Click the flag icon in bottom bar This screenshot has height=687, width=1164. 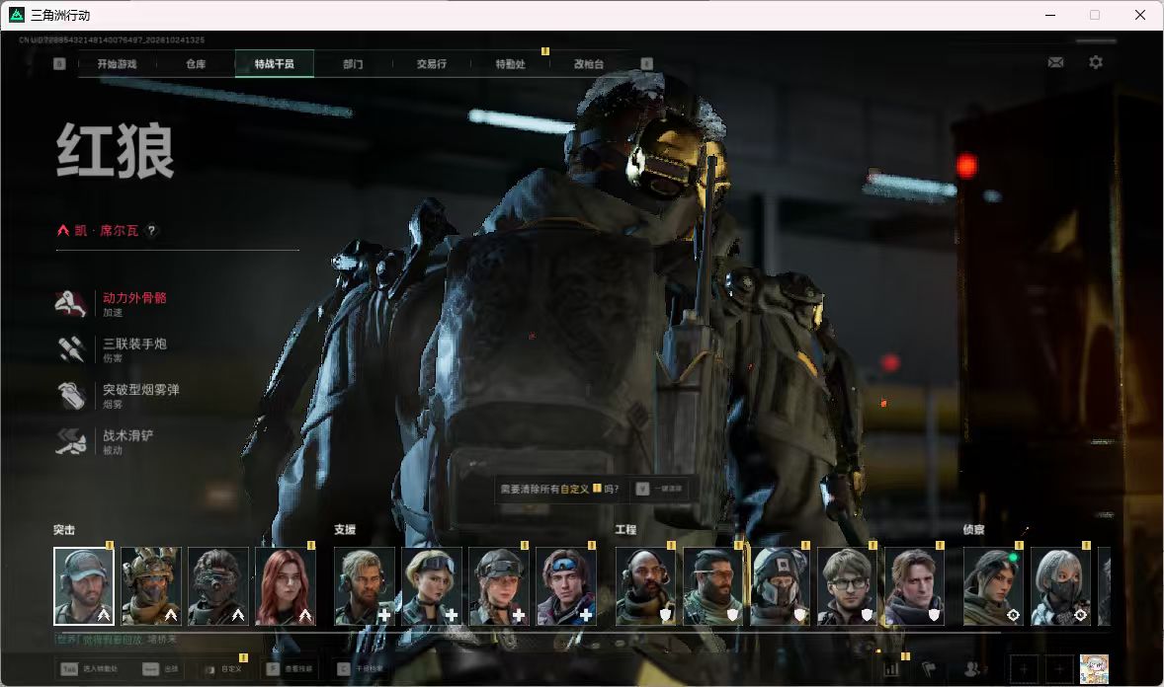929,669
